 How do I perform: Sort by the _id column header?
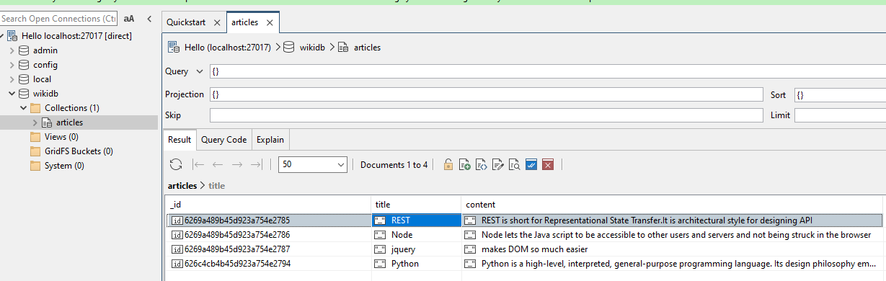[x=268, y=205]
